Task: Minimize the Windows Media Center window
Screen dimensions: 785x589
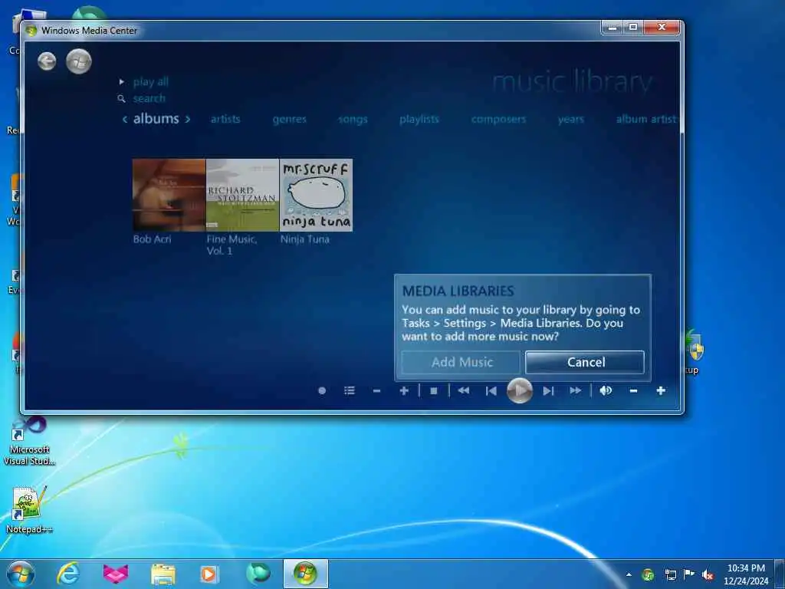Action: [x=612, y=28]
